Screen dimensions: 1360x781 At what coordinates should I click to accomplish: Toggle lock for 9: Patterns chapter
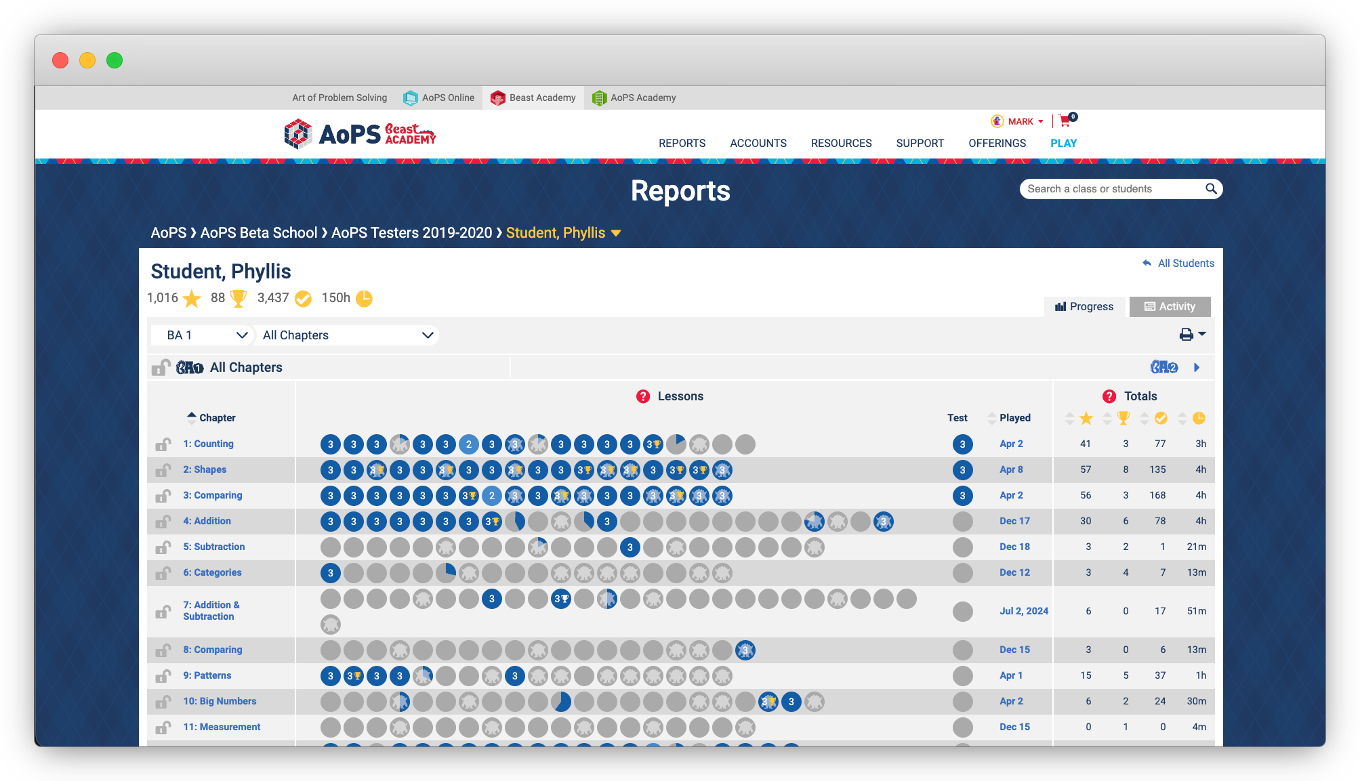click(x=163, y=676)
